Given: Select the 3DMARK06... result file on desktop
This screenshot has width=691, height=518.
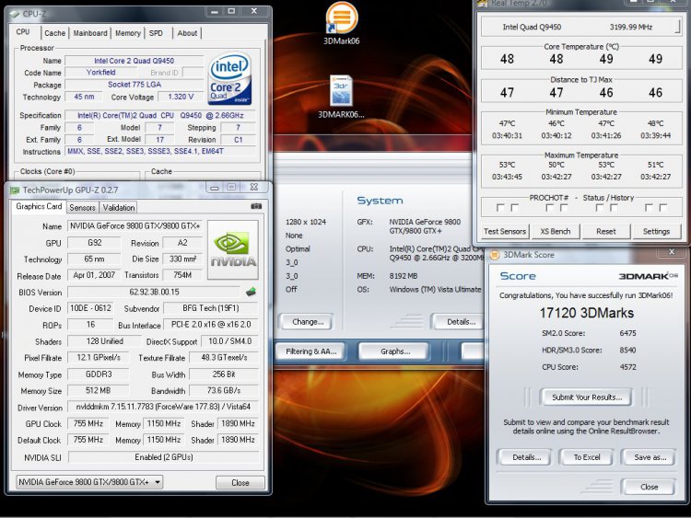Looking at the screenshot, I should (x=341, y=91).
